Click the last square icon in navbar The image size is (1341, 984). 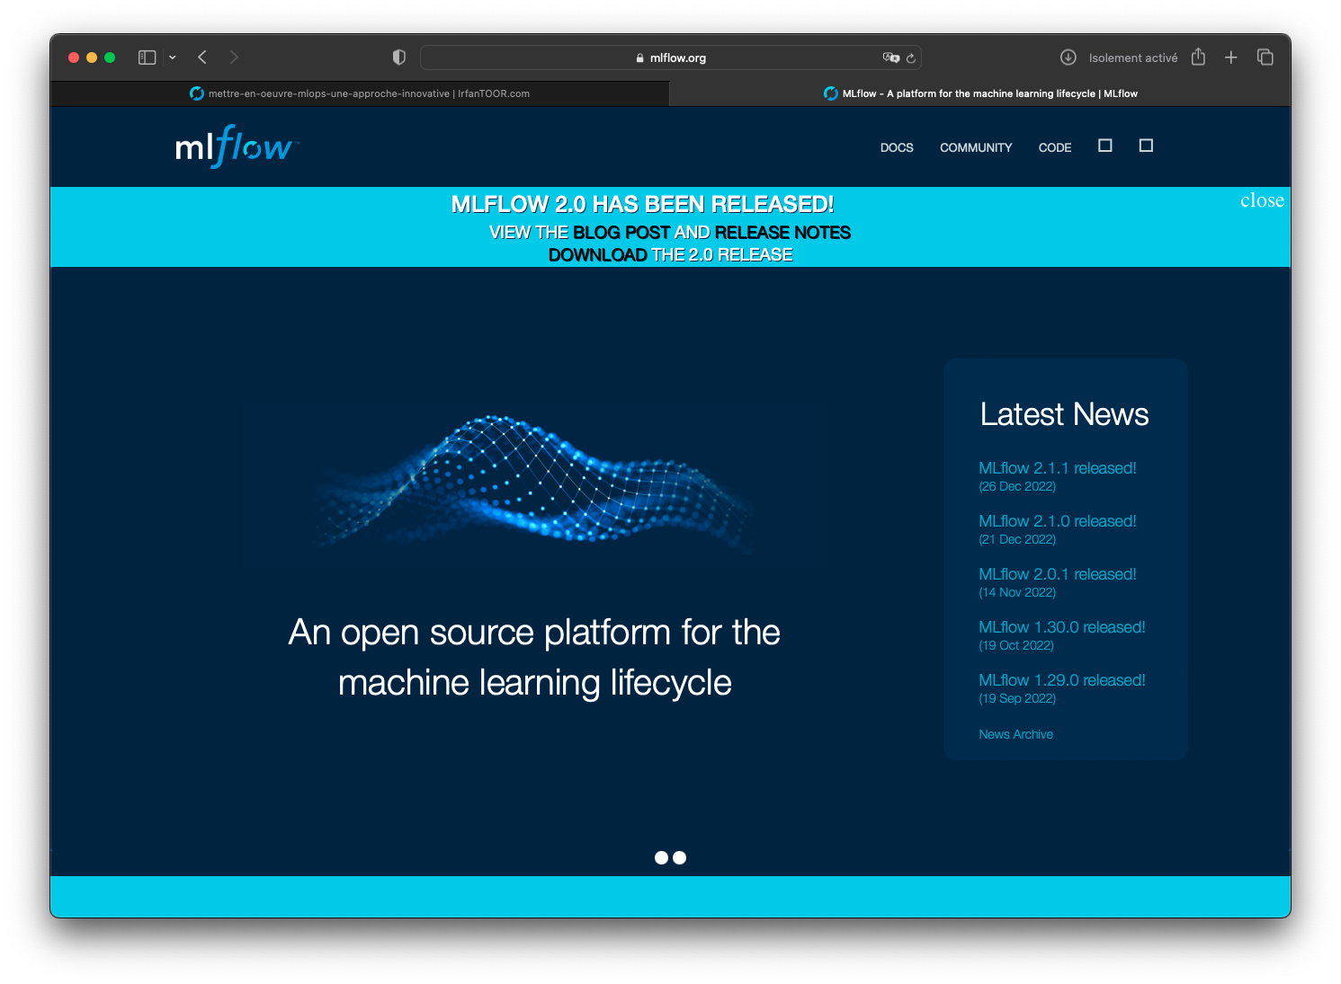point(1146,146)
